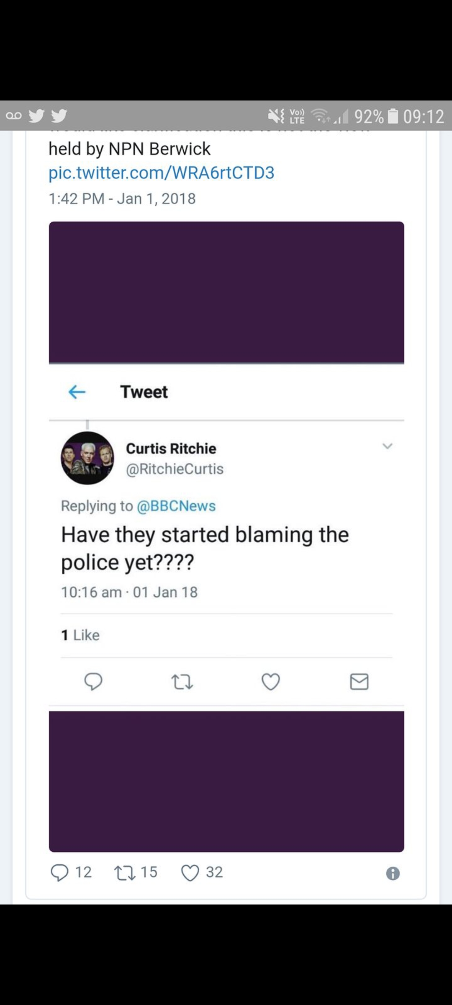View Curtis Ritchie profile picture
This screenshot has width=452, height=1005.
point(87,458)
